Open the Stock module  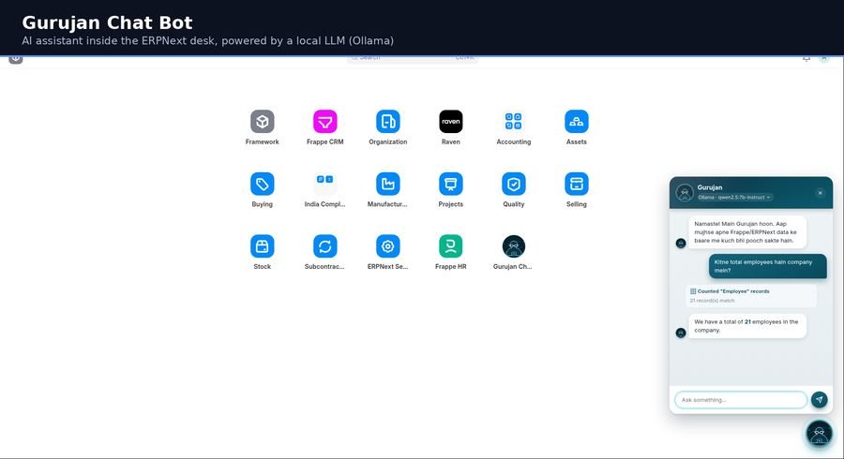pos(263,246)
